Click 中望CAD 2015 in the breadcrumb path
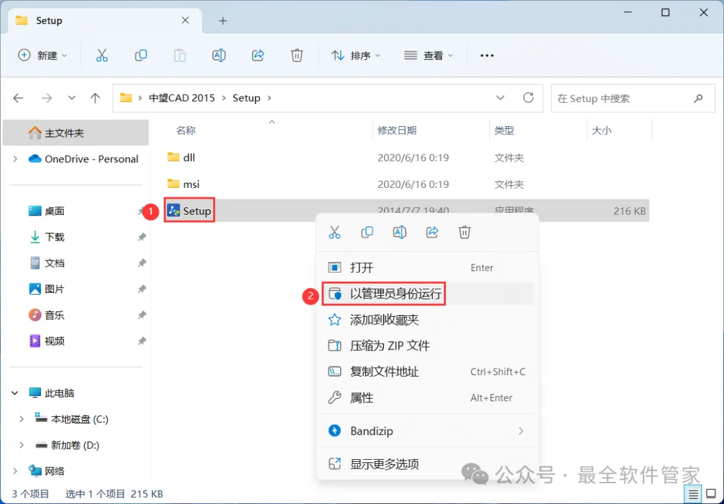Image resolution: width=724 pixels, height=504 pixels. pos(182,98)
